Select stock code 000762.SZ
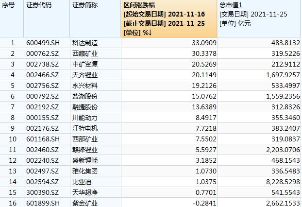Image resolution: width=302 pixels, height=207 pixels. pyautogui.click(x=42, y=53)
